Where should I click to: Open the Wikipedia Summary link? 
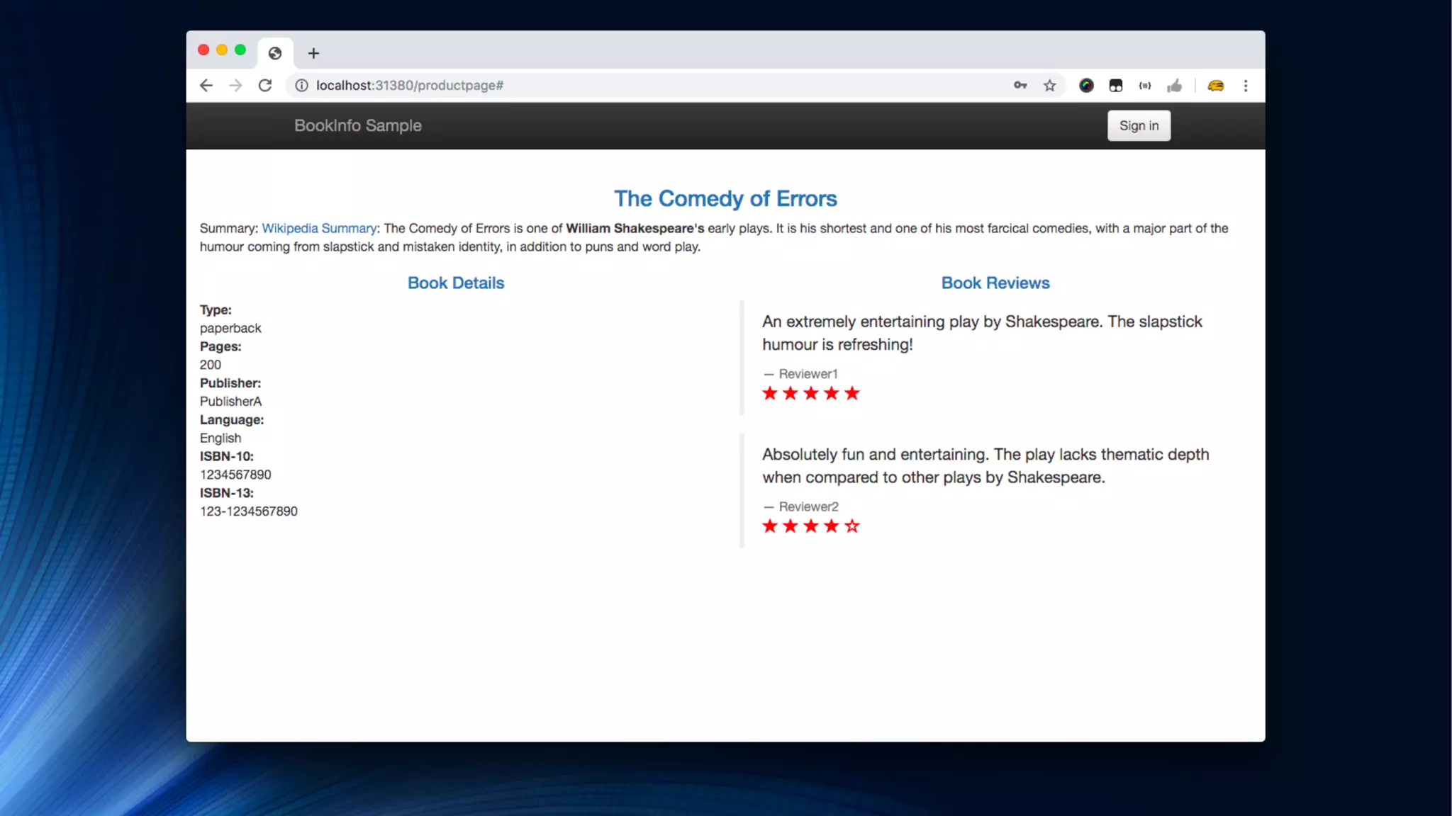[x=319, y=228]
